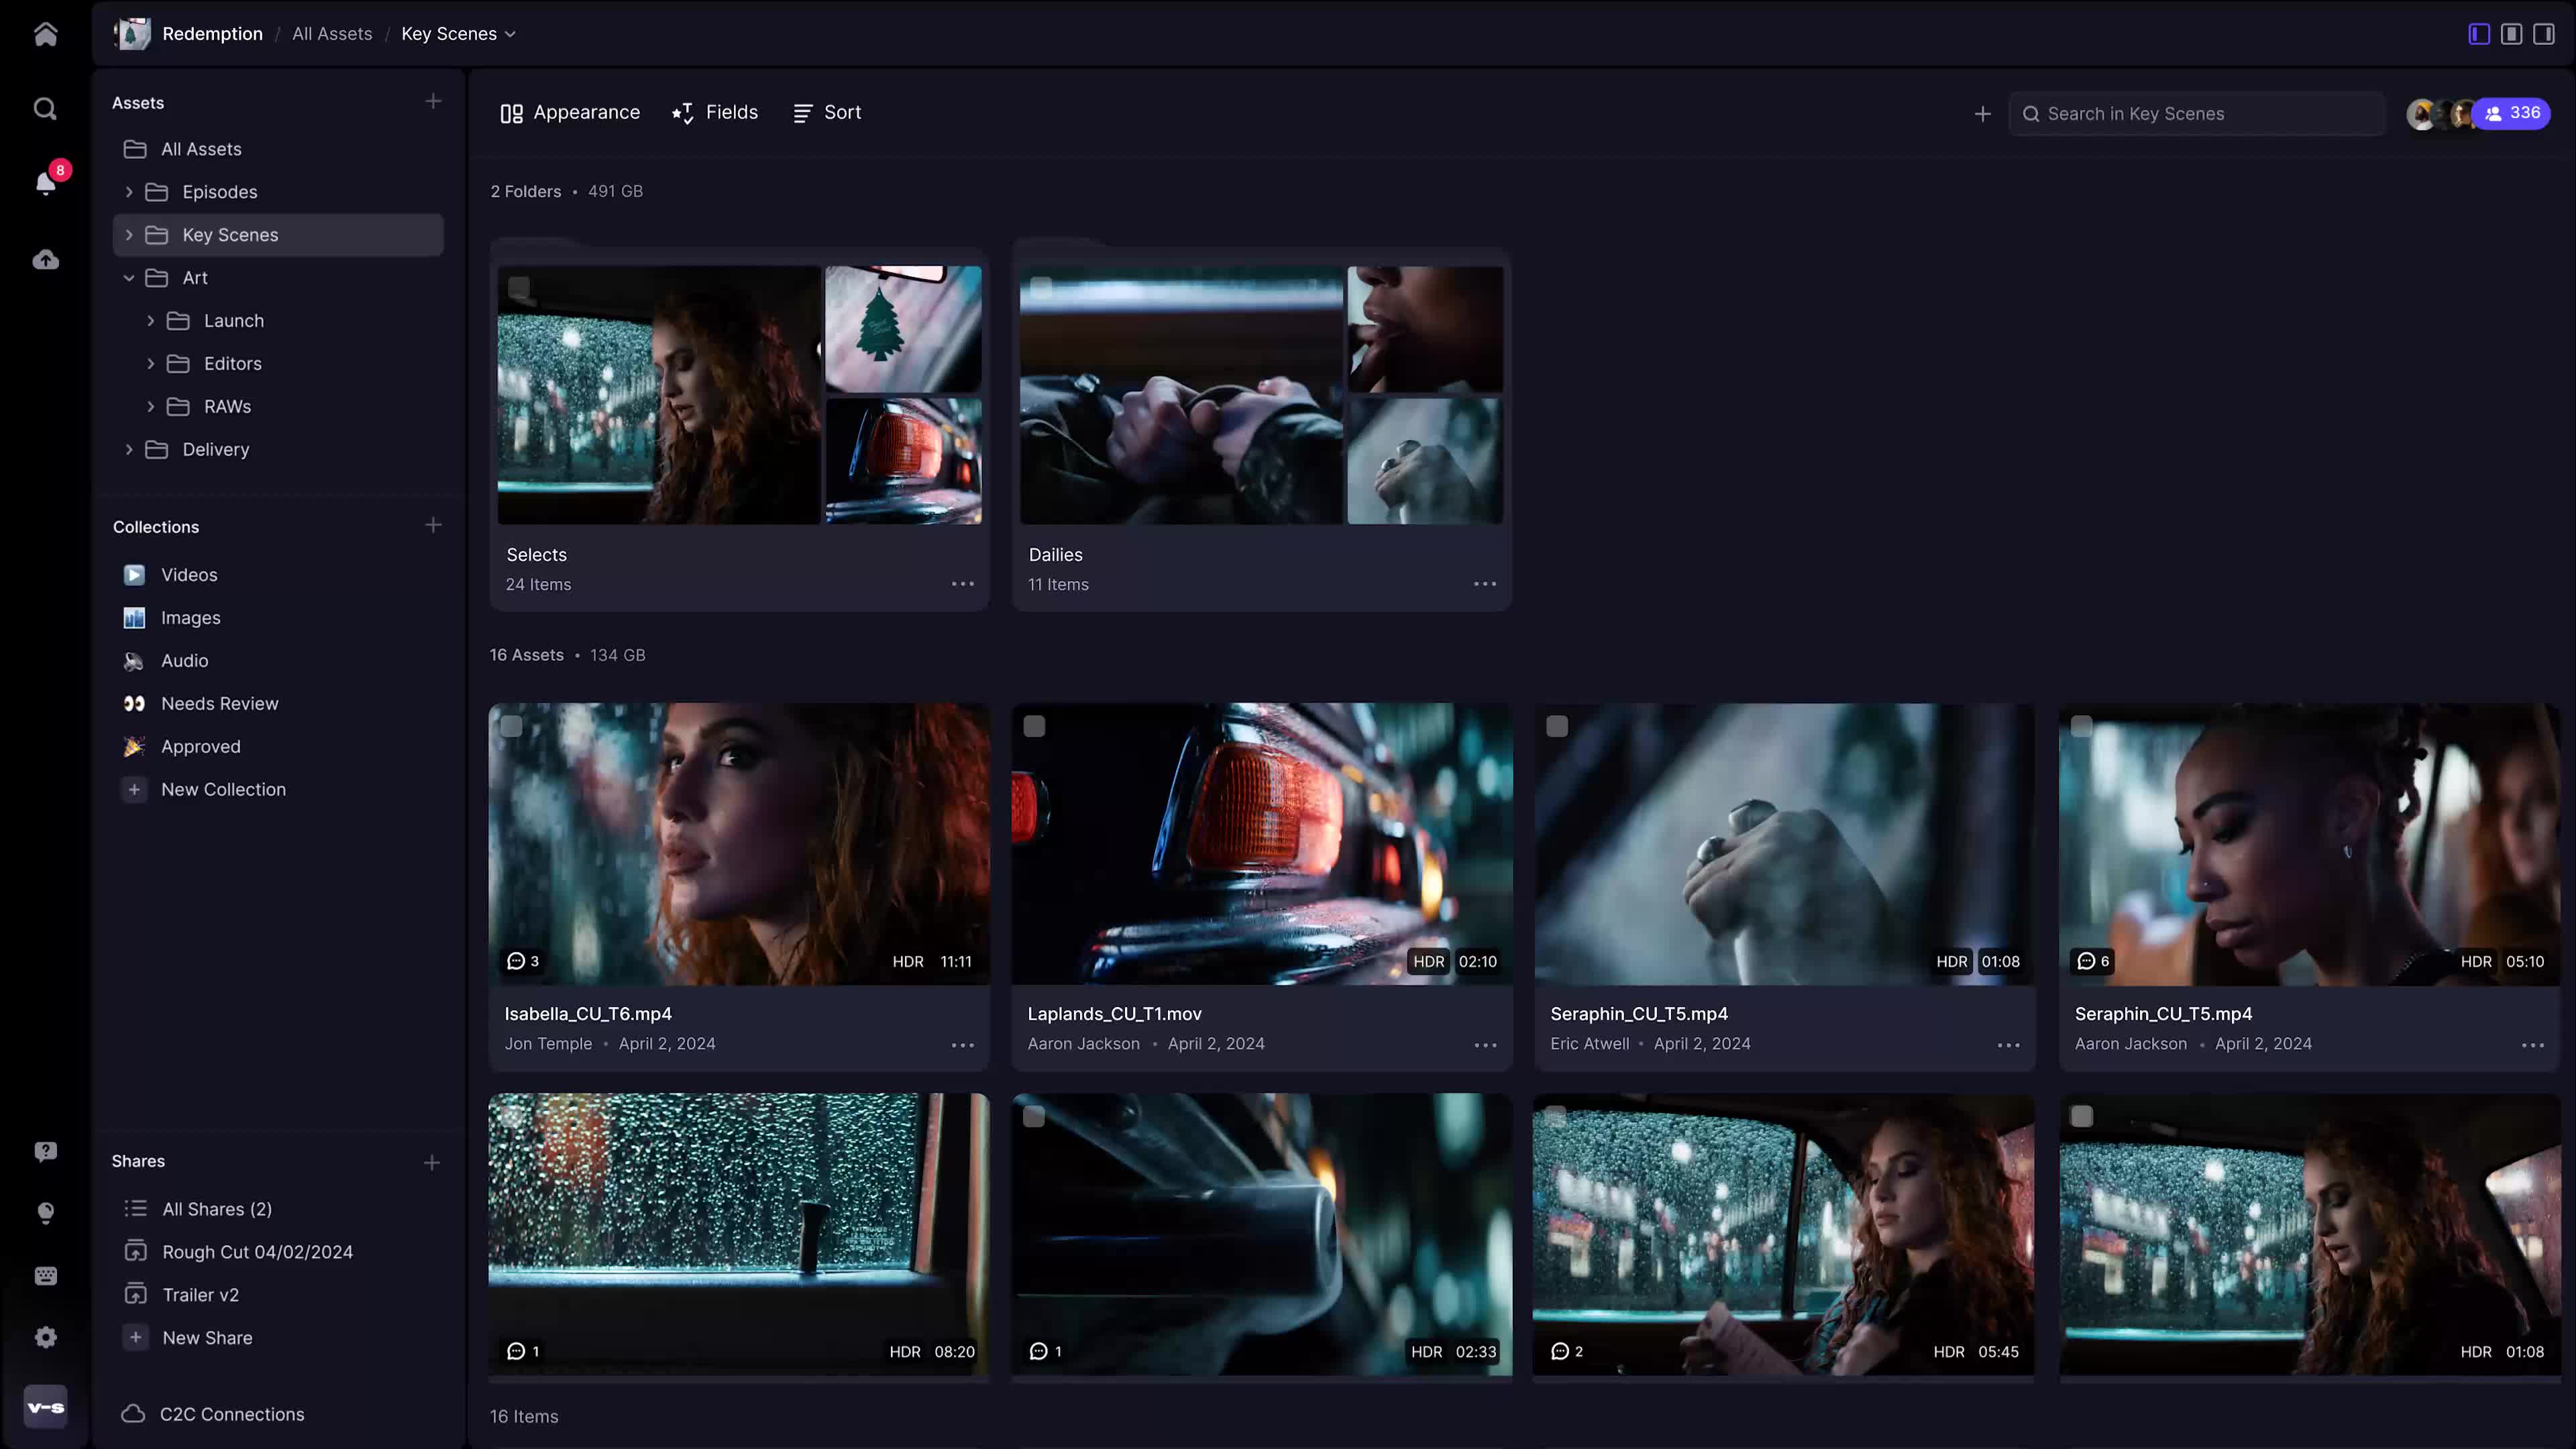Collapse the Art folder tree
Screen dimensions: 2576x1449
tap(129, 278)
